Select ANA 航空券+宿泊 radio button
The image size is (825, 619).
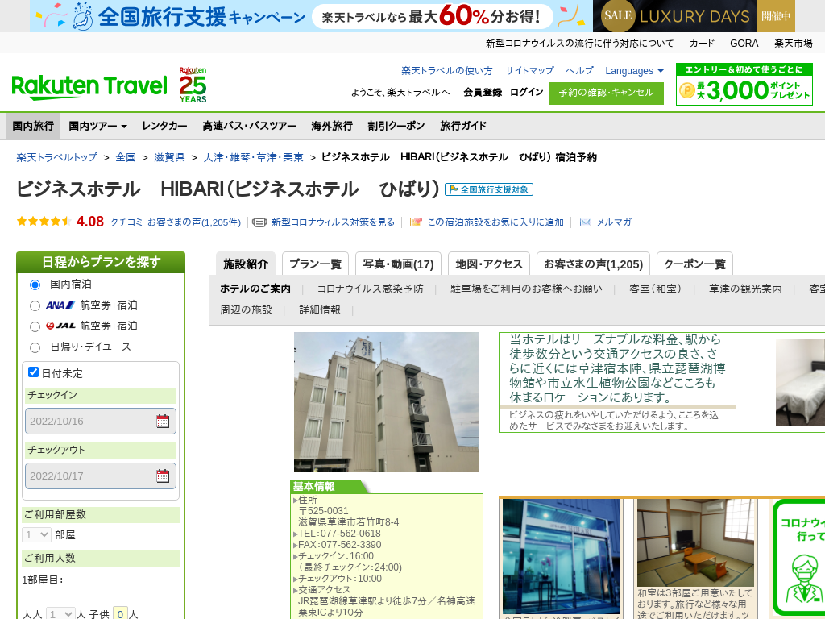pyautogui.click(x=35, y=305)
